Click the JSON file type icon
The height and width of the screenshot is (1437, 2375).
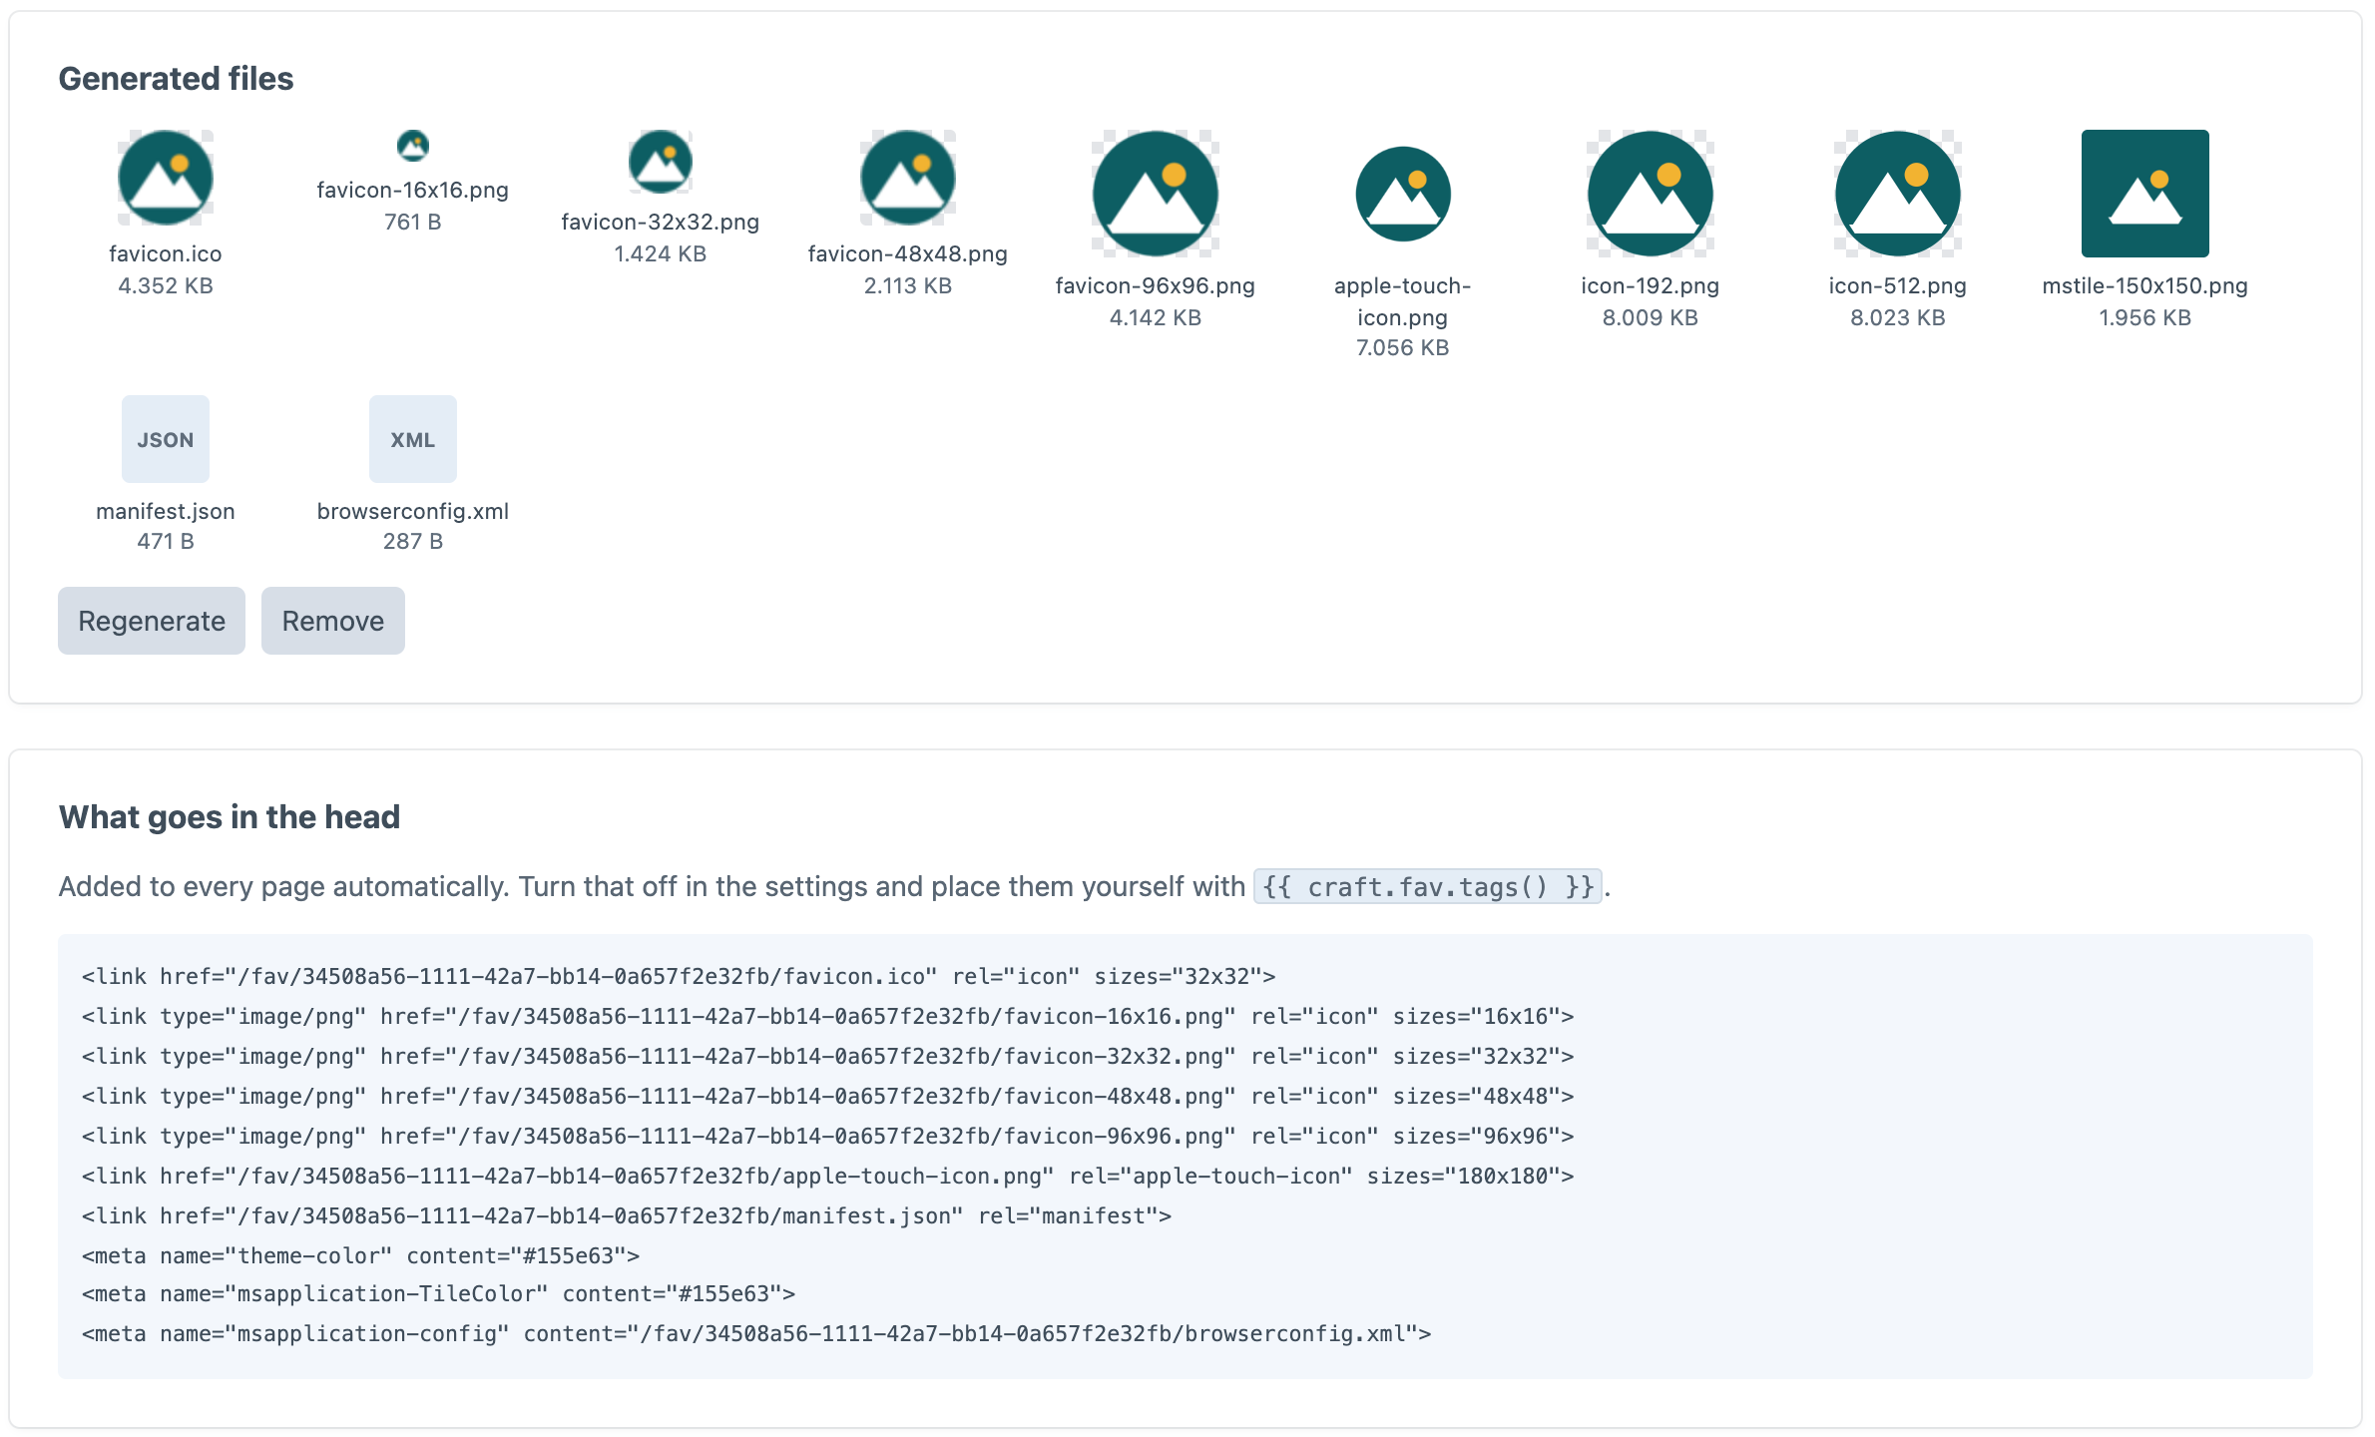tap(166, 439)
